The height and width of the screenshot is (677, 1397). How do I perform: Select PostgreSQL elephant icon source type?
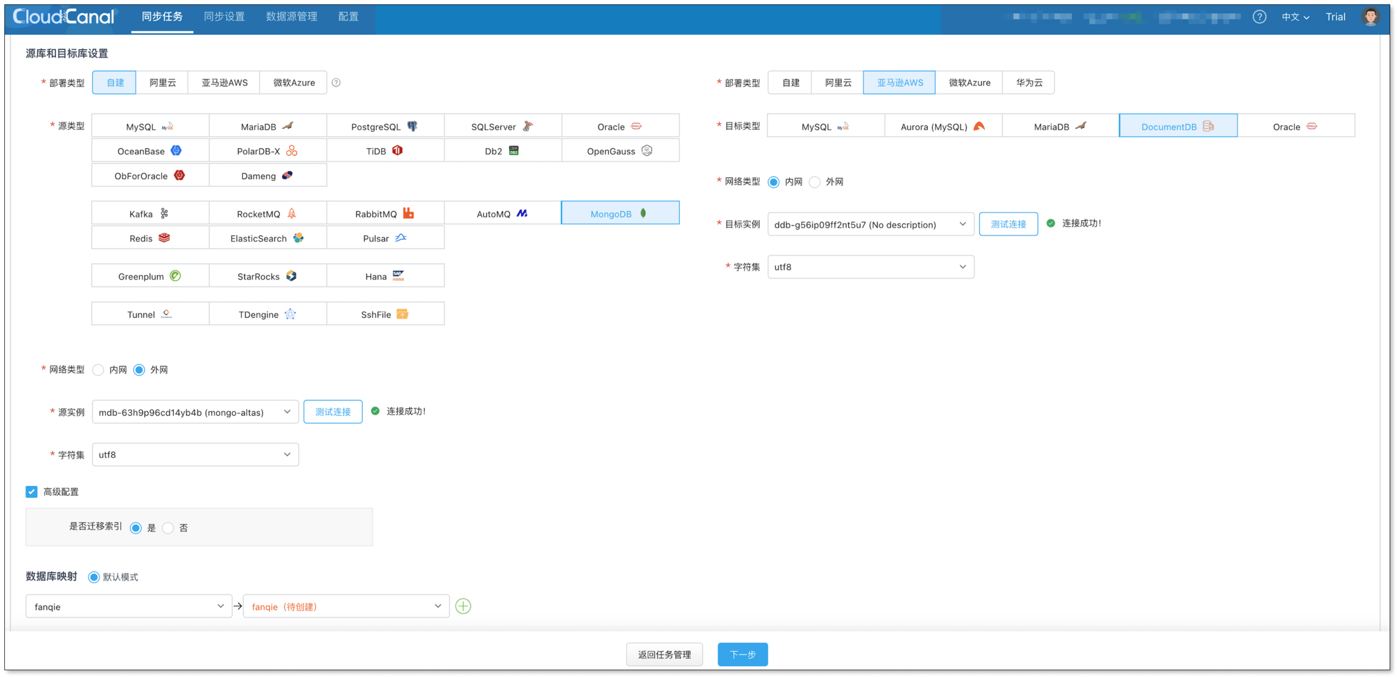[x=413, y=127]
